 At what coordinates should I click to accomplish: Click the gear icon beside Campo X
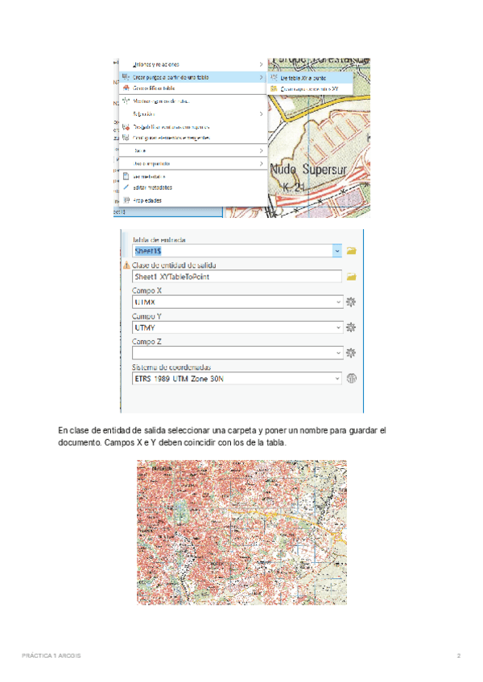click(351, 302)
